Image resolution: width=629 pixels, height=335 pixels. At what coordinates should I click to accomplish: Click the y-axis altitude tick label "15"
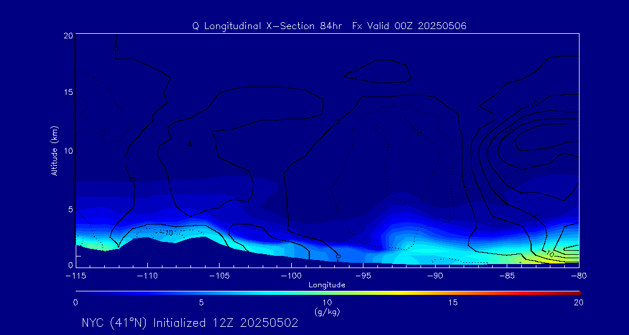click(x=68, y=92)
